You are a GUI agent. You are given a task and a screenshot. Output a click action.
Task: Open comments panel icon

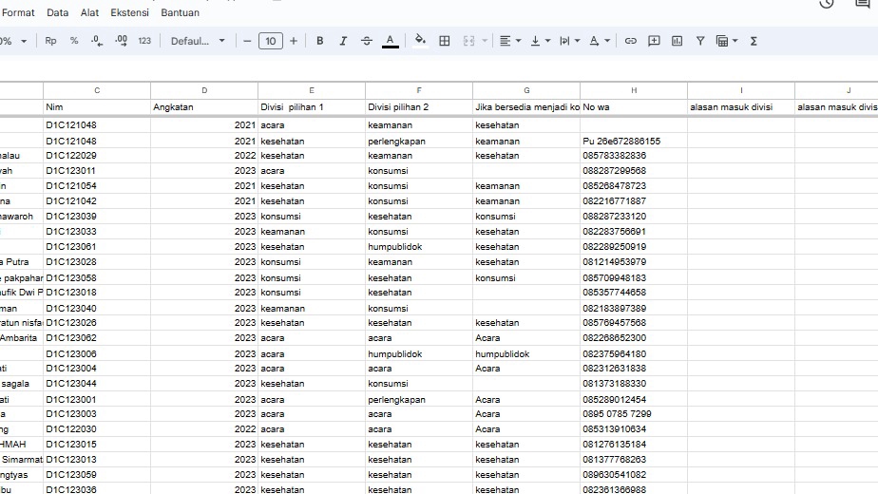pyautogui.click(x=863, y=4)
